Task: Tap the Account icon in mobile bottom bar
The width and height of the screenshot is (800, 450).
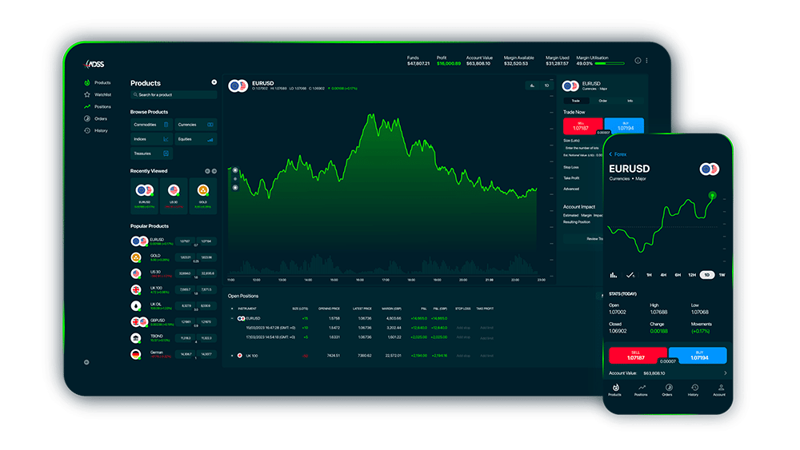Action: pyautogui.click(x=719, y=389)
